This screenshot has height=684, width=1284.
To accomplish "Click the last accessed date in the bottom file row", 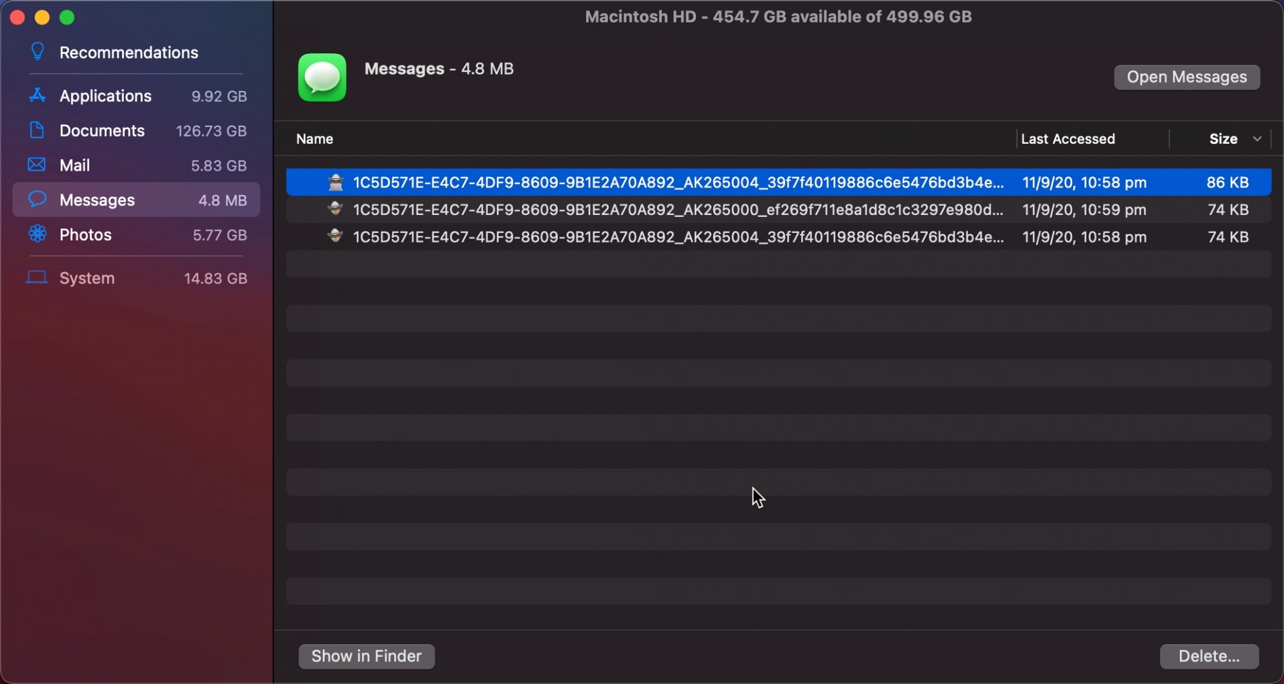I will (x=1084, y=237).
